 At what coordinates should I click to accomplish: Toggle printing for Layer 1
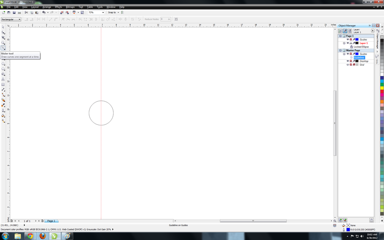point(351,43)
